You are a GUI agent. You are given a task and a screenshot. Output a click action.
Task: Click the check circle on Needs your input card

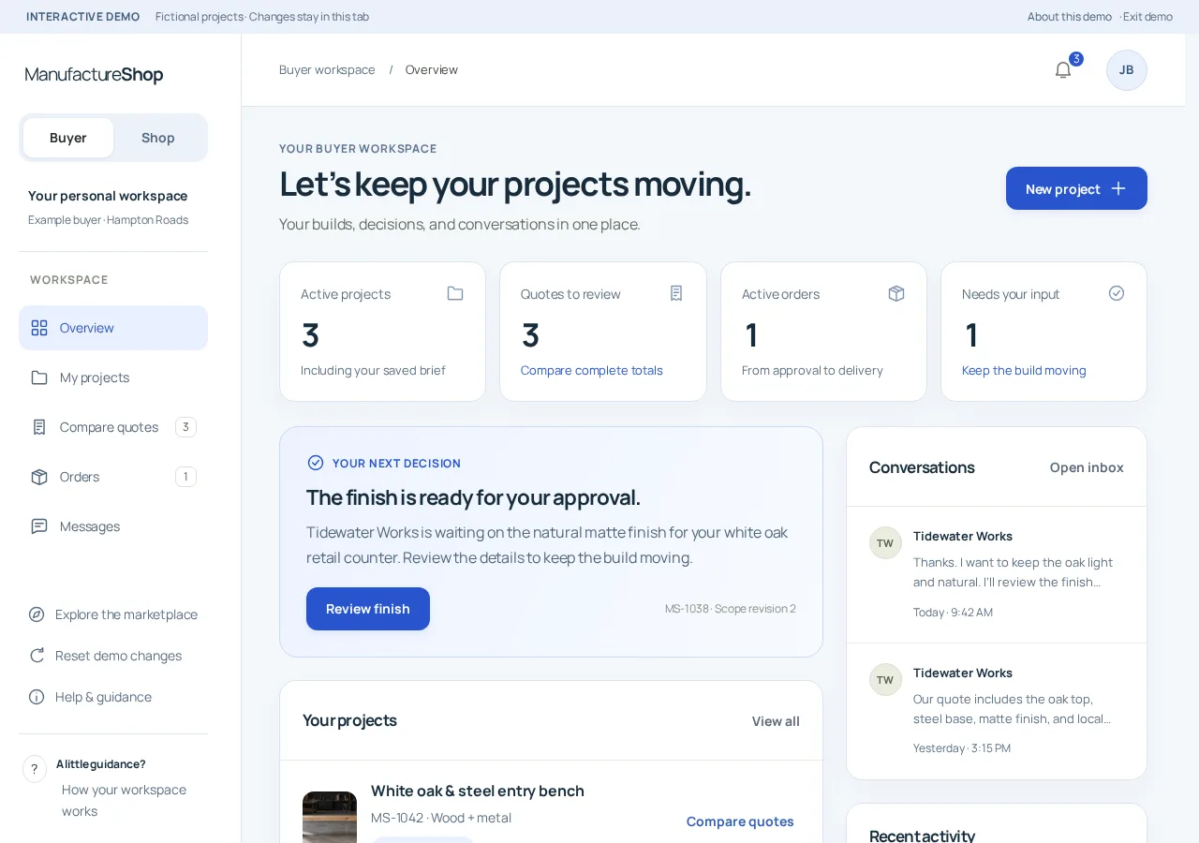(x=1117, y=293)
